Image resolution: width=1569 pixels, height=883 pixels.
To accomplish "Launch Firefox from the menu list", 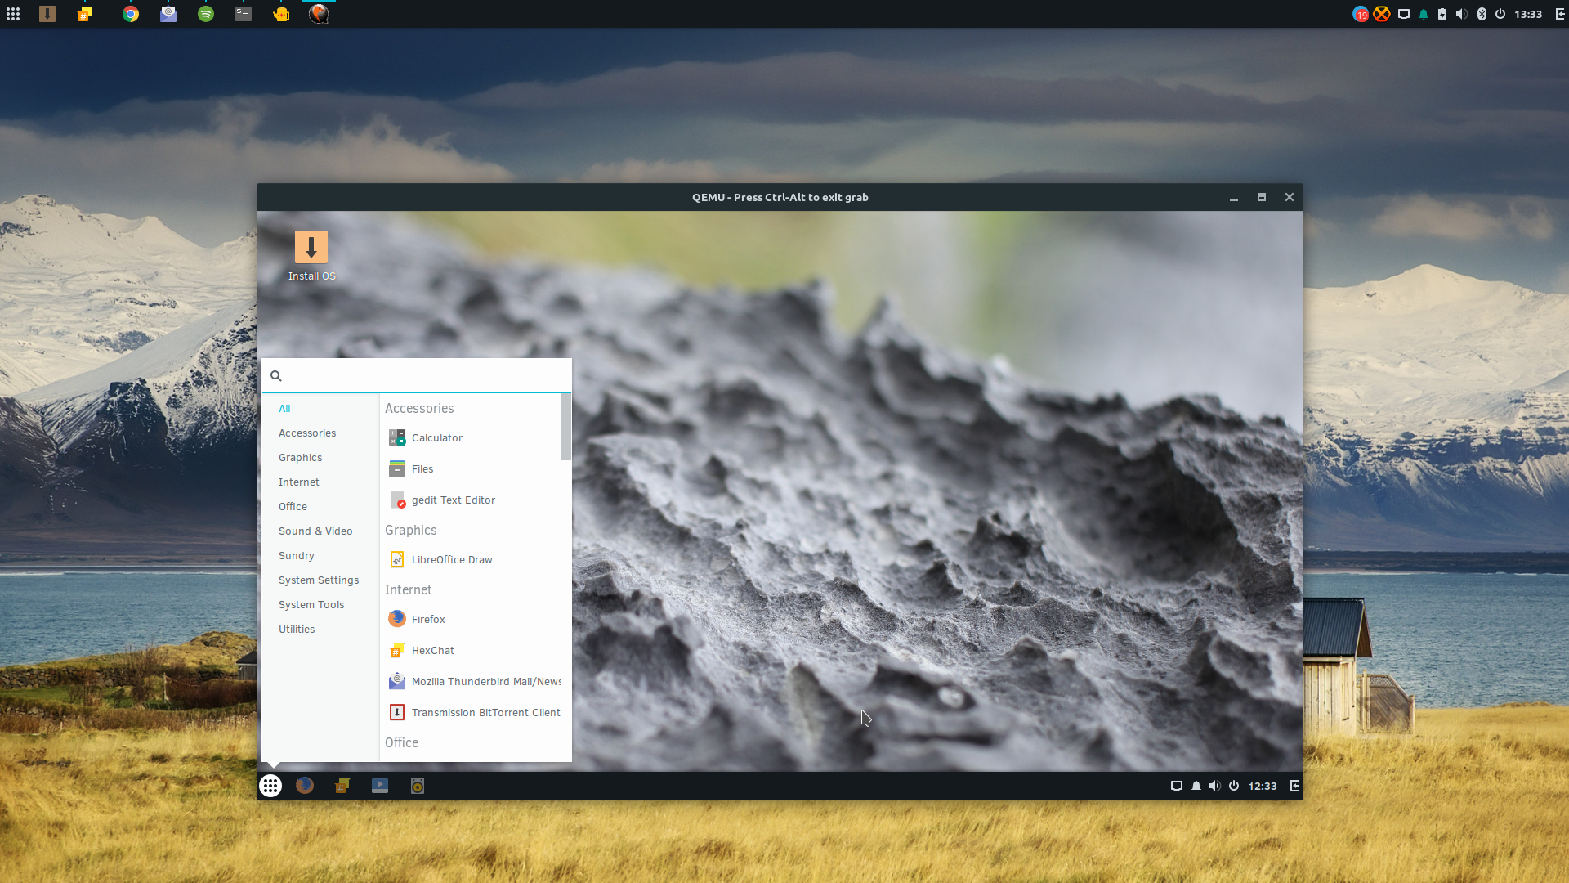I will coord(471,620).
